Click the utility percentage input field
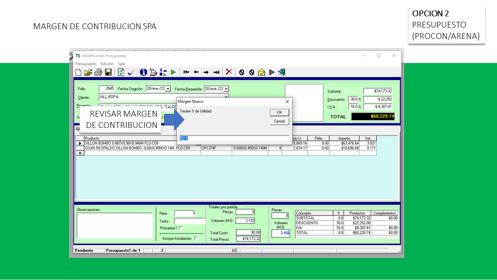 [234, 138]
